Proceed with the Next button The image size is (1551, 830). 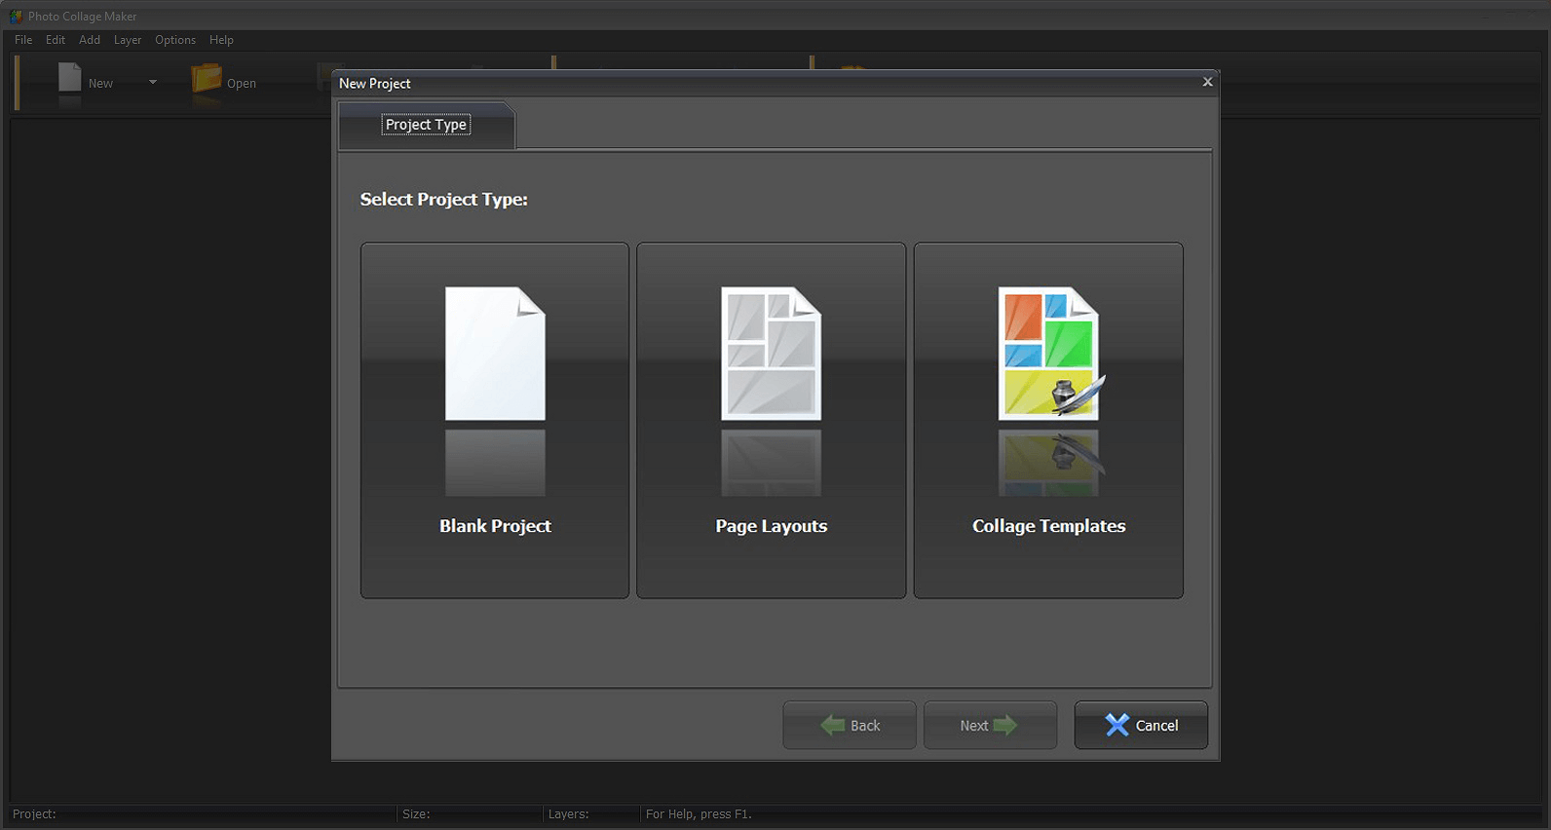point(990,725)
